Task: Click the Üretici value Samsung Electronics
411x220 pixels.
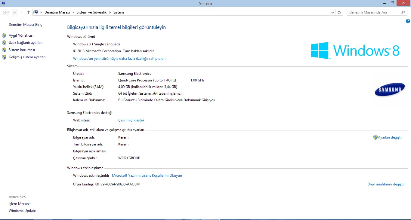Action: pyautogui.click(x=134, y=74)
